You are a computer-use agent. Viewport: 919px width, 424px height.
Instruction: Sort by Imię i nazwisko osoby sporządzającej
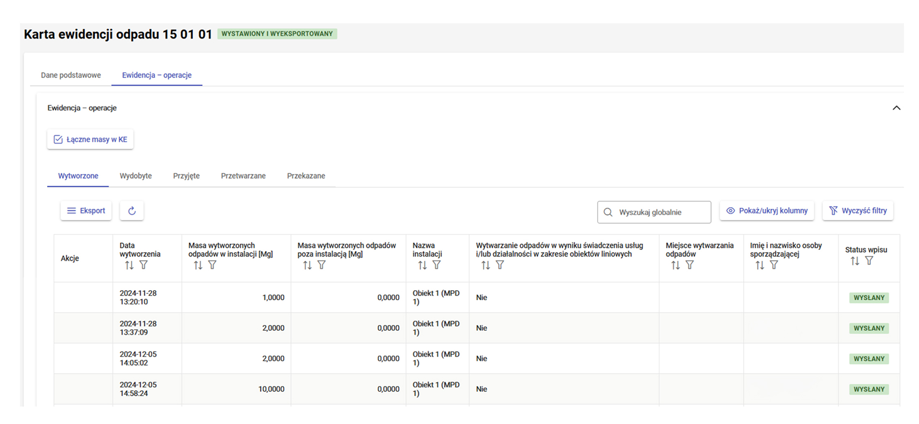coord(760,265)
